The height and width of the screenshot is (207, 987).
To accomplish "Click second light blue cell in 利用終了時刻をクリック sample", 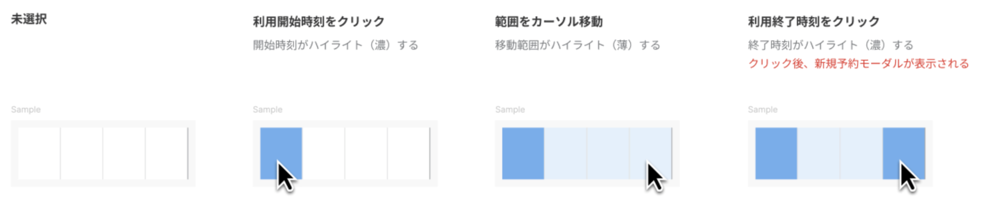I will point(861,153).
